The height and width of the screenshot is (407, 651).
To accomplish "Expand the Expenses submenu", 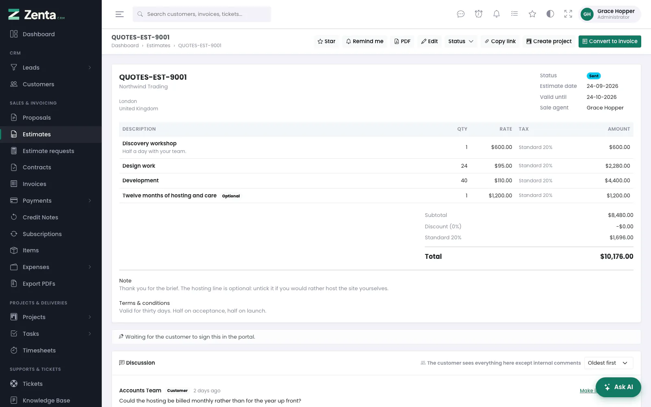I will [51, 267].
